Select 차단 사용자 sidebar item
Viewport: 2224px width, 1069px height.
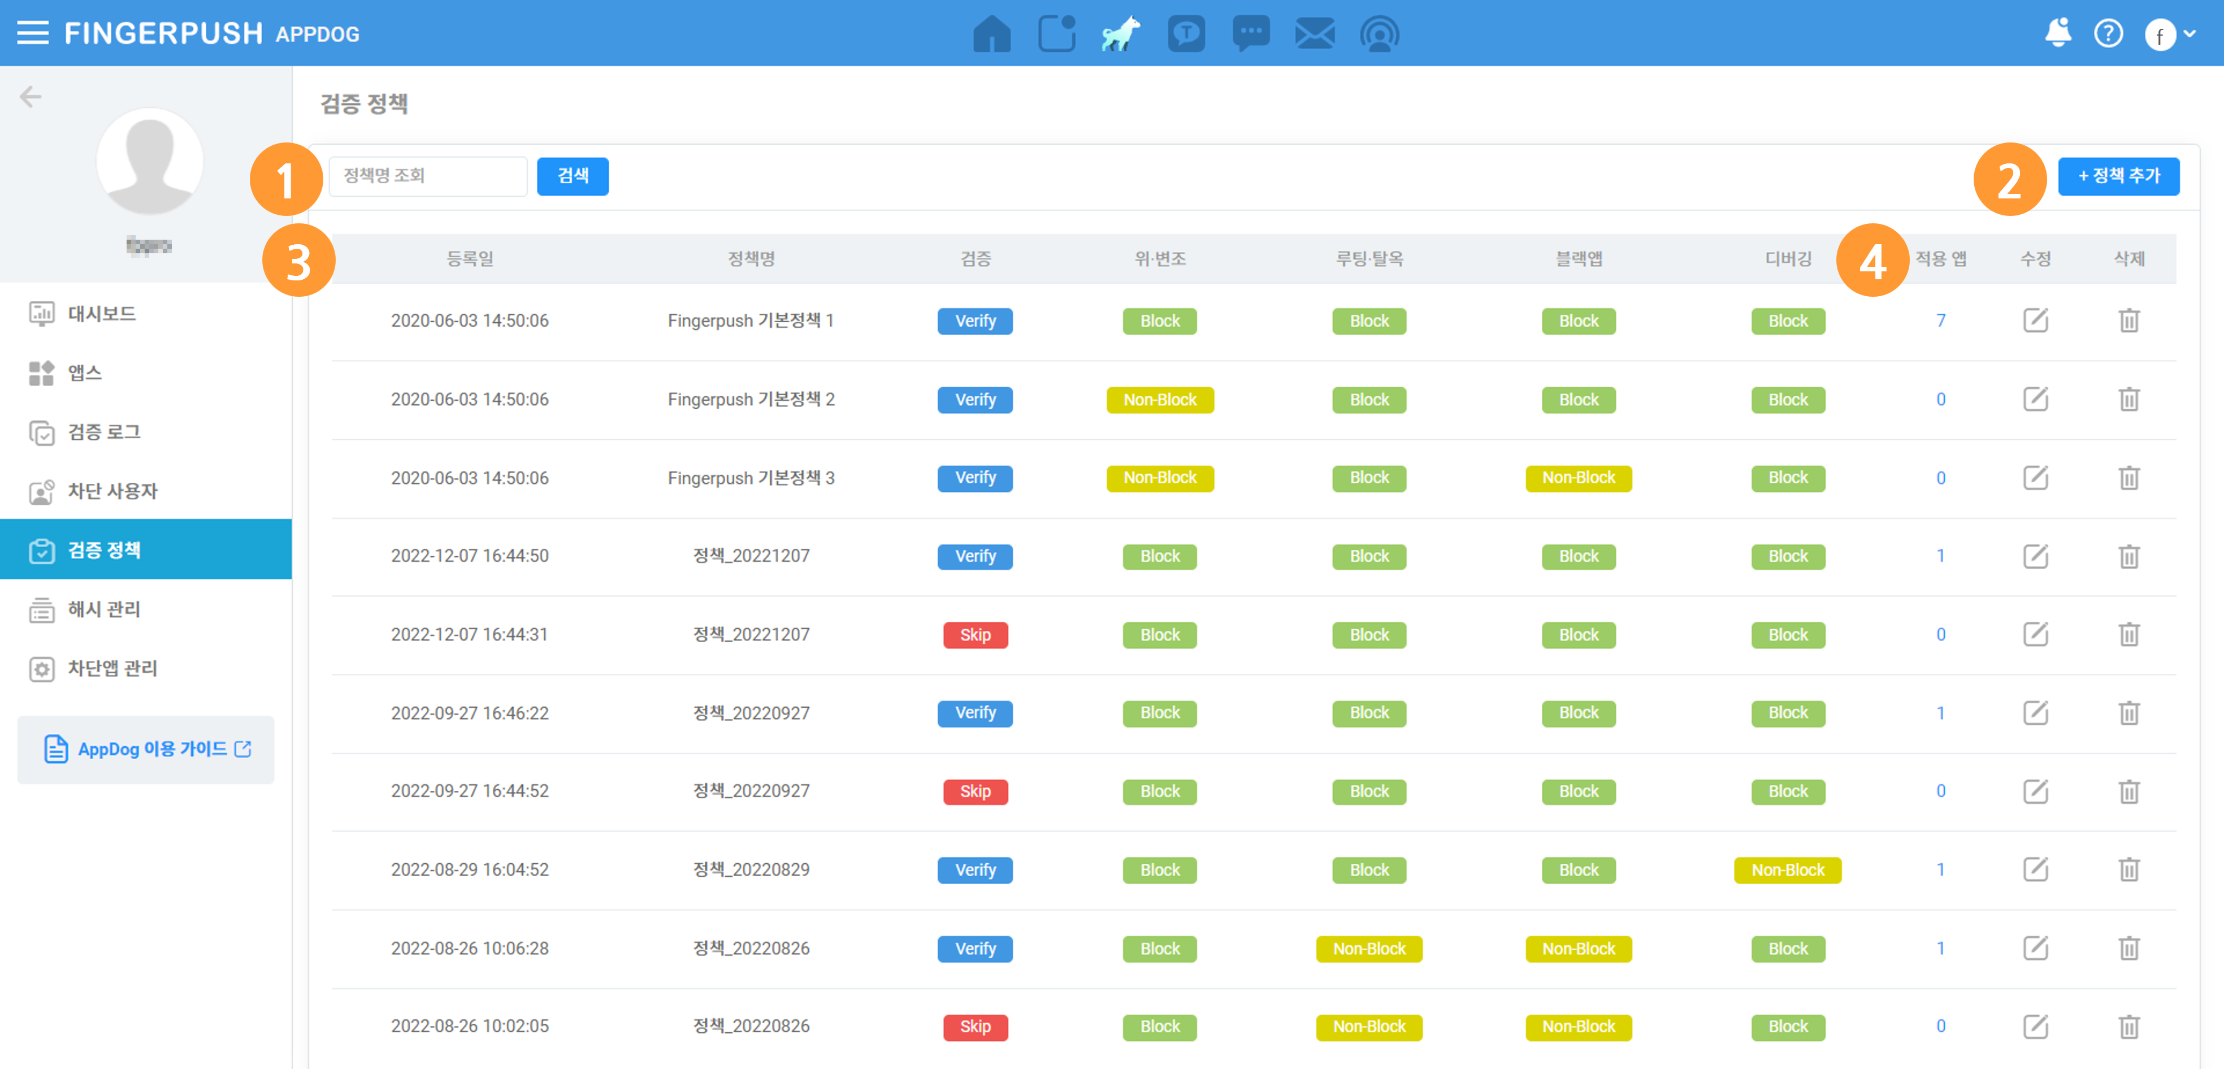[x=112, y=491]
